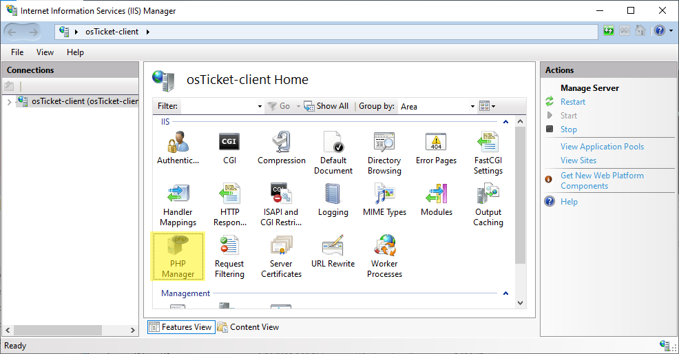Image resolution: width=679 pixels, height=354 pixels.
Task: Open the Filter dropdown arrow
Action: coord(260,106)
